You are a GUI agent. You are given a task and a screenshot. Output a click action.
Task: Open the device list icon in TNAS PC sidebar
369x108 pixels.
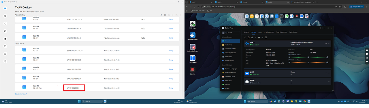coord(5,8)
